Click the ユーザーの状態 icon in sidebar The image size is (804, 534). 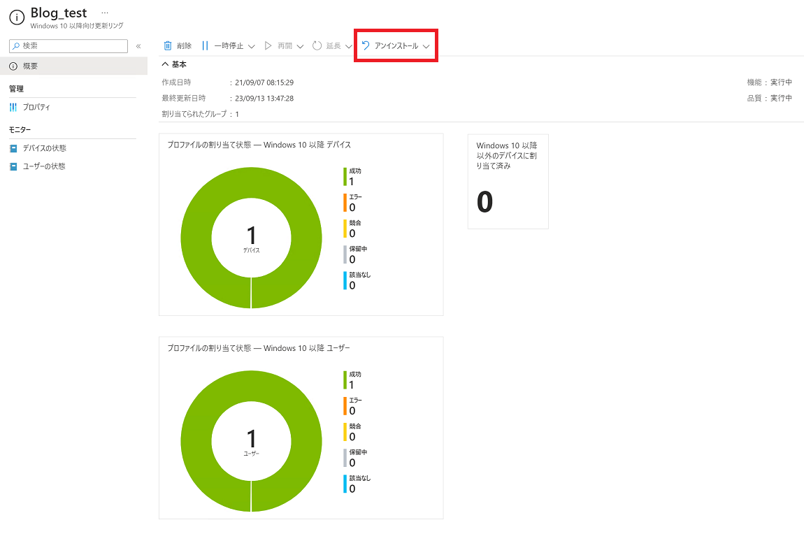(x=13, y=166)
